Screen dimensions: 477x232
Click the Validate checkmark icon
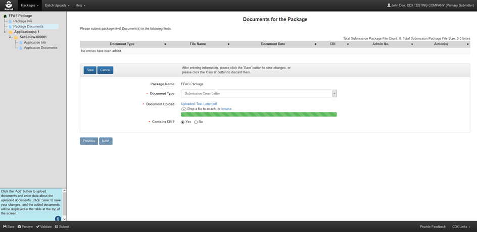tap(38, 227)
